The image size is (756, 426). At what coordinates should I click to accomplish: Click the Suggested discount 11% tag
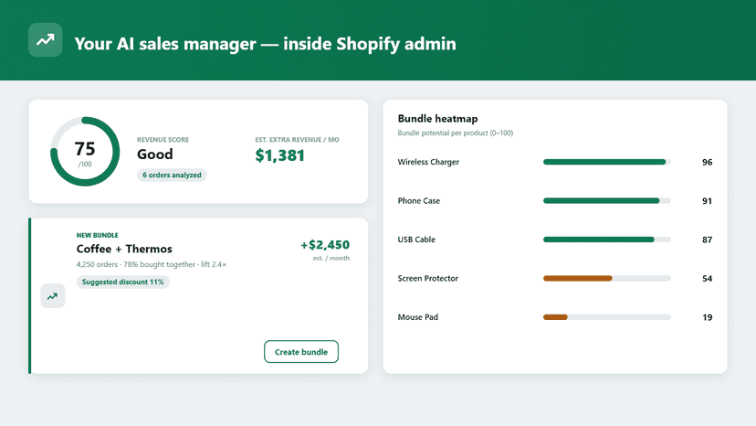pos(123,282)
